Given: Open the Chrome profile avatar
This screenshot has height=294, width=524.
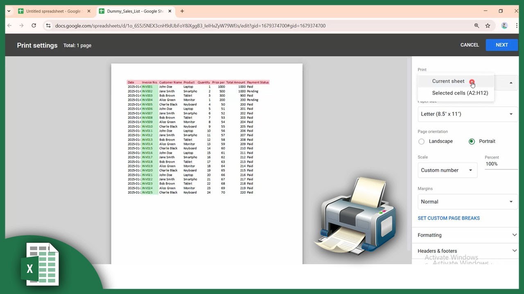Looking at the screenshot, I should 504,26.
